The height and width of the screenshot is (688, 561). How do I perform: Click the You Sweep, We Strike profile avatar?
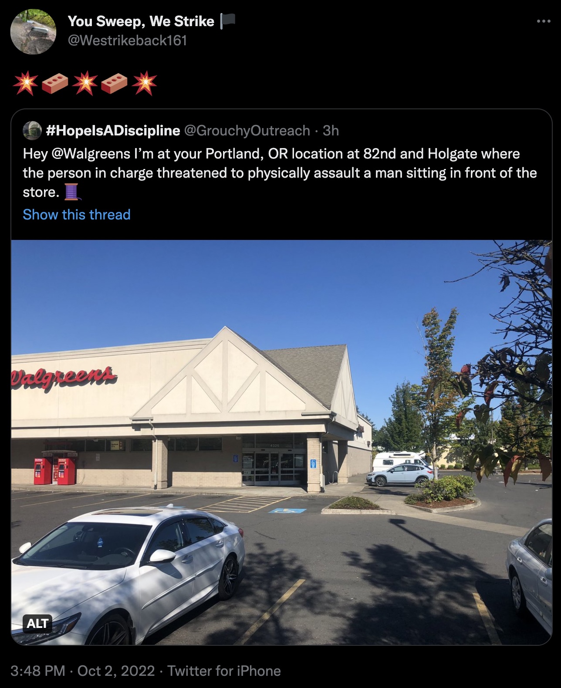(x=33, y=32)
